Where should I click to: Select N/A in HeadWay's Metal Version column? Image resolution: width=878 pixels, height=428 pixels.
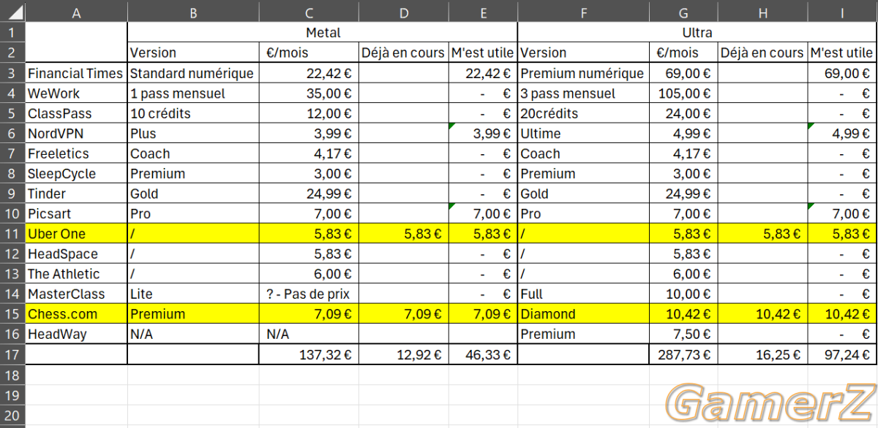[x=193, y=335]
